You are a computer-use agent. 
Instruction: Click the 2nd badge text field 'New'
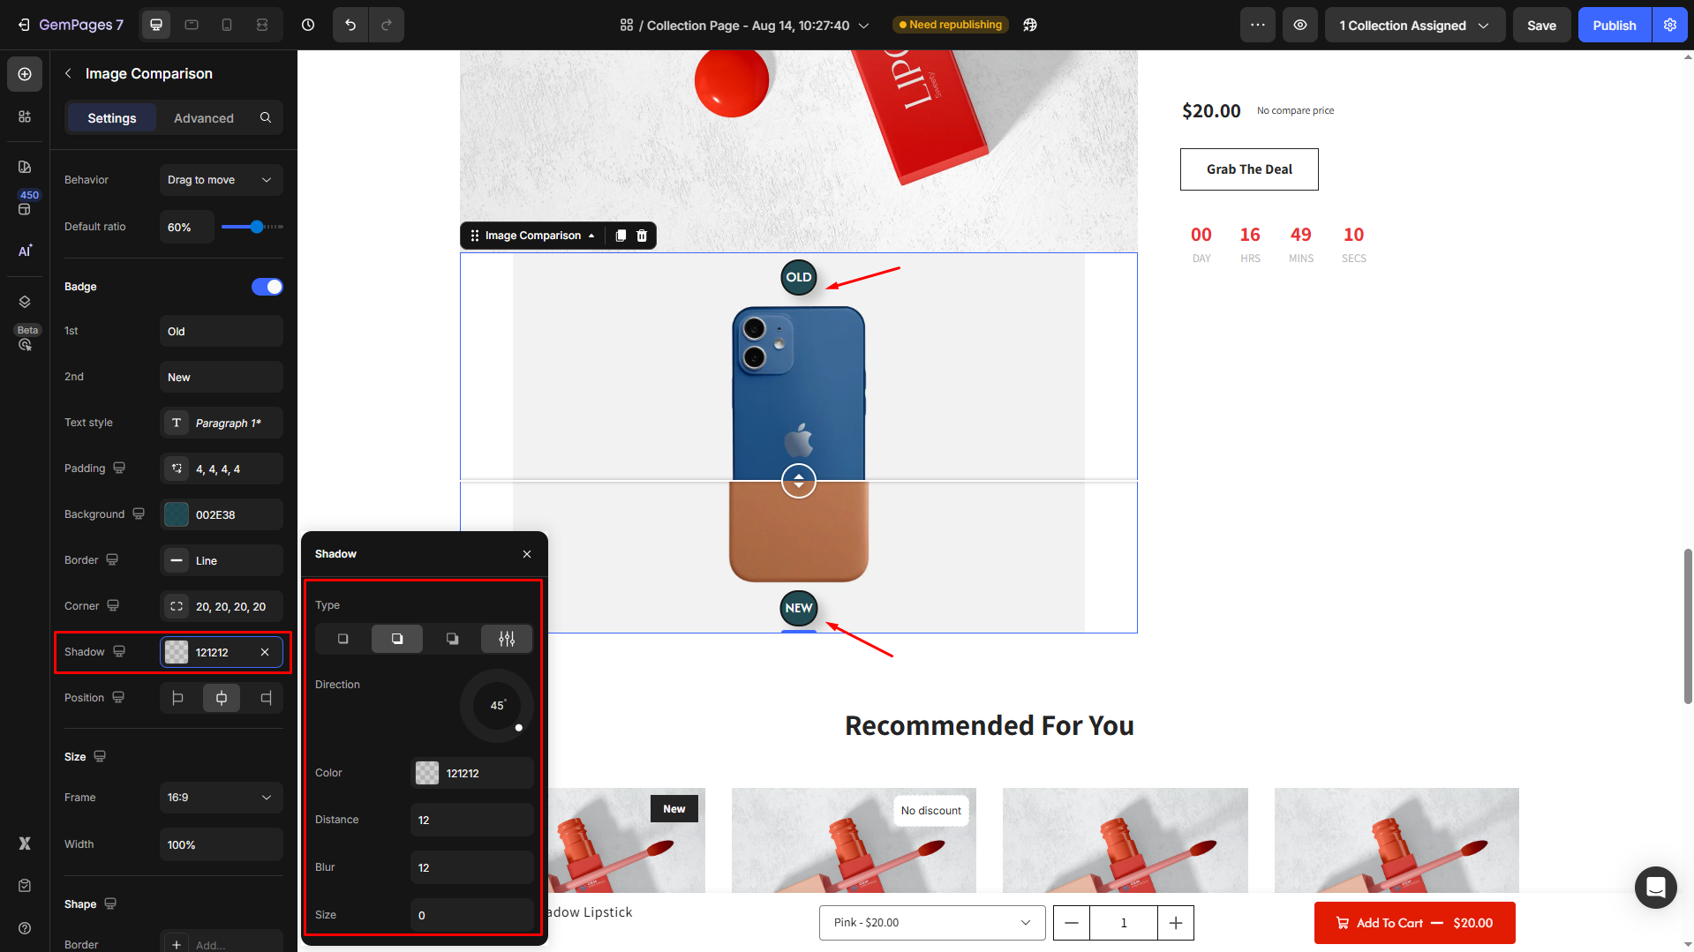click(x=222, y=377)
